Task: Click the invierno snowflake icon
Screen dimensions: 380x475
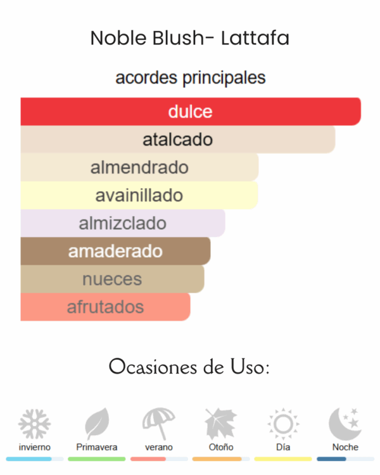Action: tap(35, 424)
